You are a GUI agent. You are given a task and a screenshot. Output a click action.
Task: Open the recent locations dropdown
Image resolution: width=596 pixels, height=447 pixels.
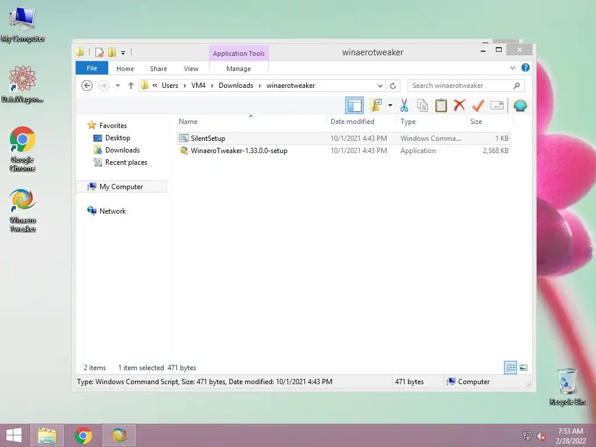click(x=118, y=86)
